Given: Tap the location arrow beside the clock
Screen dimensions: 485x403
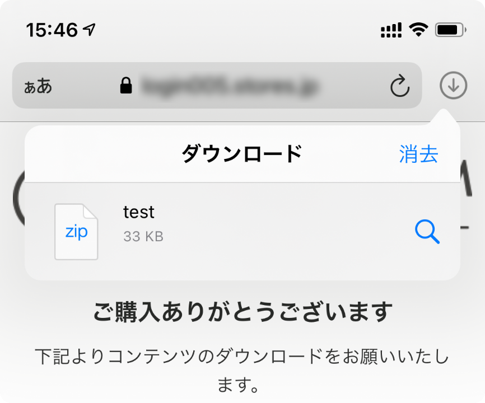Looking at the screenshot, I should (x=89, y=30).
